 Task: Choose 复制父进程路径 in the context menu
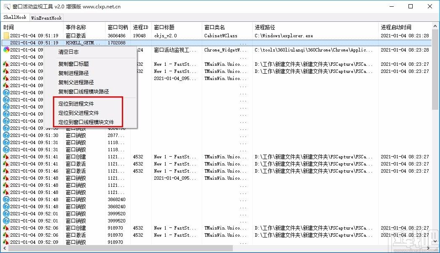(76, 83)
